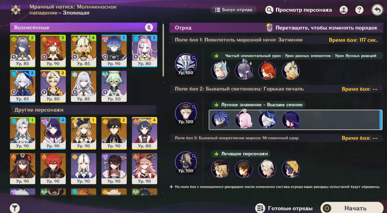
Task: Inspect the battlefield 1 boss magnifier icon
Action: (x=194, y=57)
